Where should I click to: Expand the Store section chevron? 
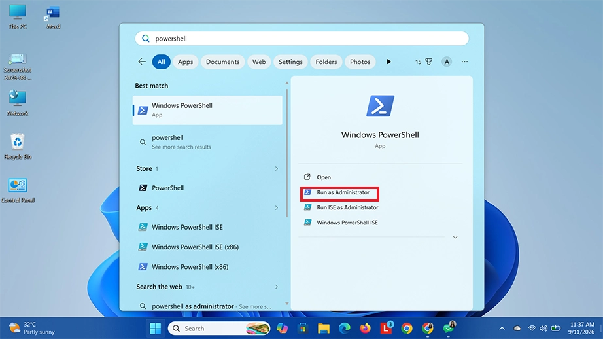[276, 169]
